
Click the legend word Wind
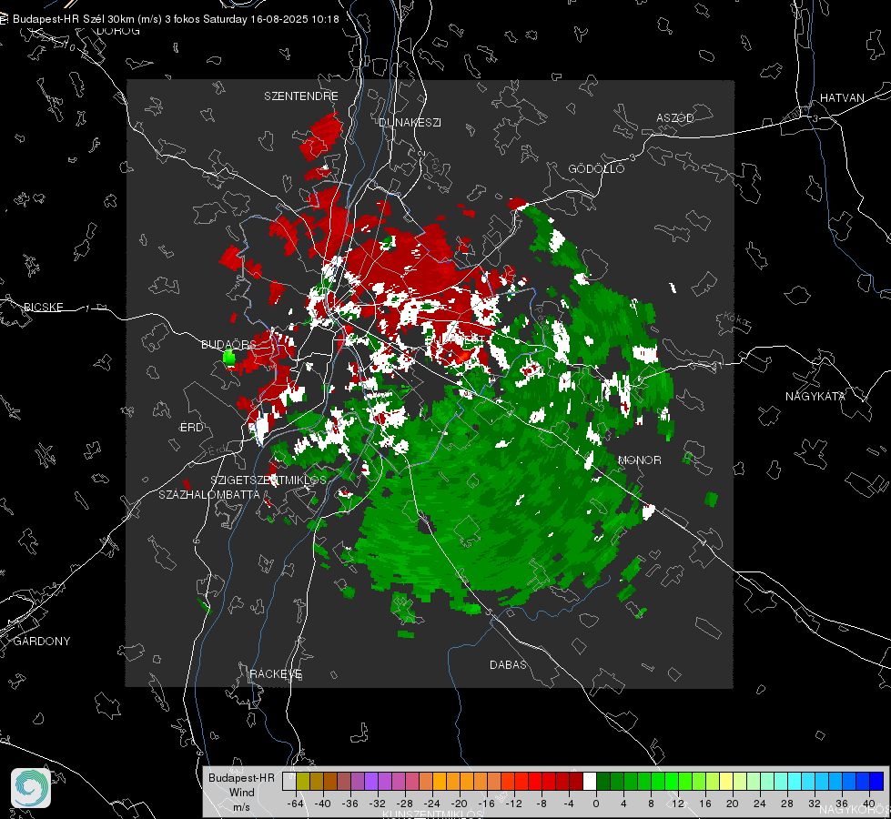pos(241,793)
